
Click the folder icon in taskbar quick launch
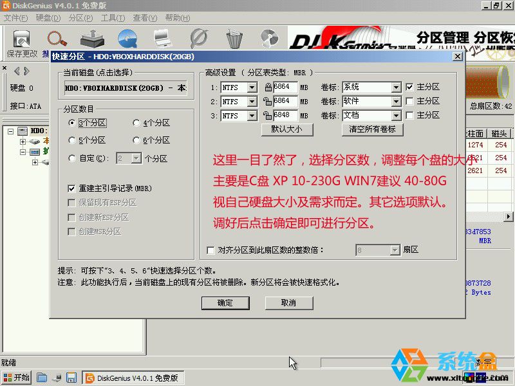click(x=42, y=378)
